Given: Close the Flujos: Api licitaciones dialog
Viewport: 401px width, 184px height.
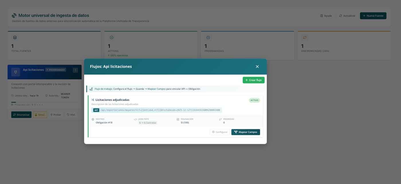Looking at the screenshot, I should coord(257,67).
